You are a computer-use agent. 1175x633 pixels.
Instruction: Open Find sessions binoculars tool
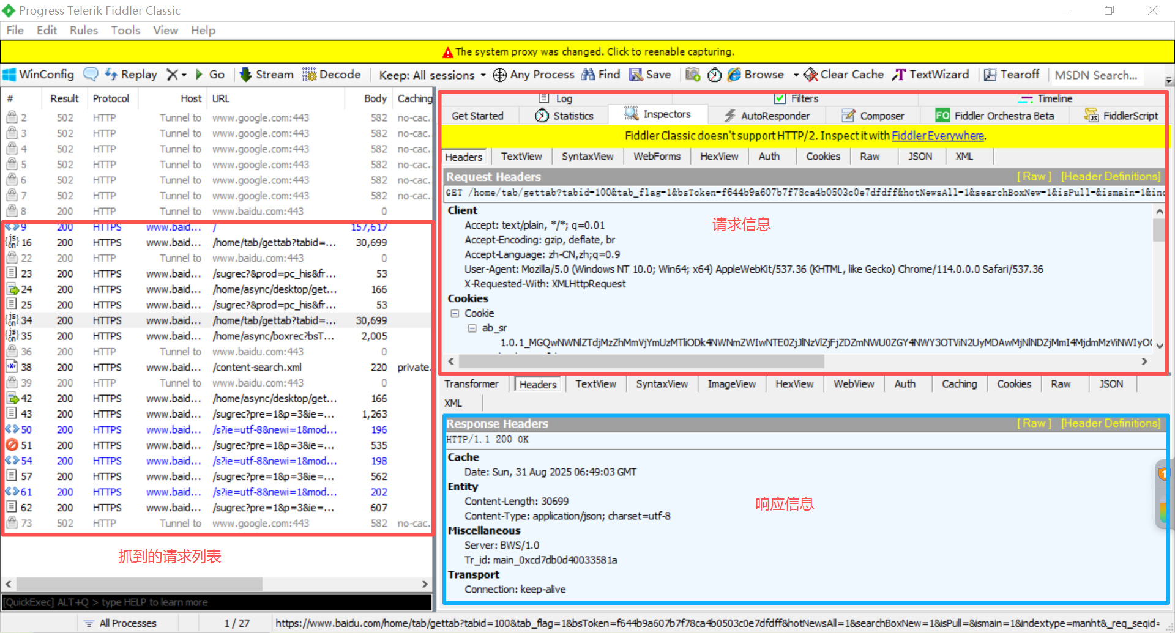[600, 75]
